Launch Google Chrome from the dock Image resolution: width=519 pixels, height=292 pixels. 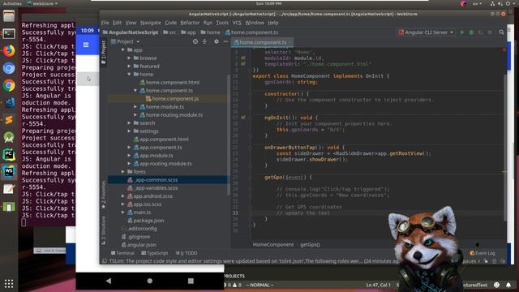point(9,85)
